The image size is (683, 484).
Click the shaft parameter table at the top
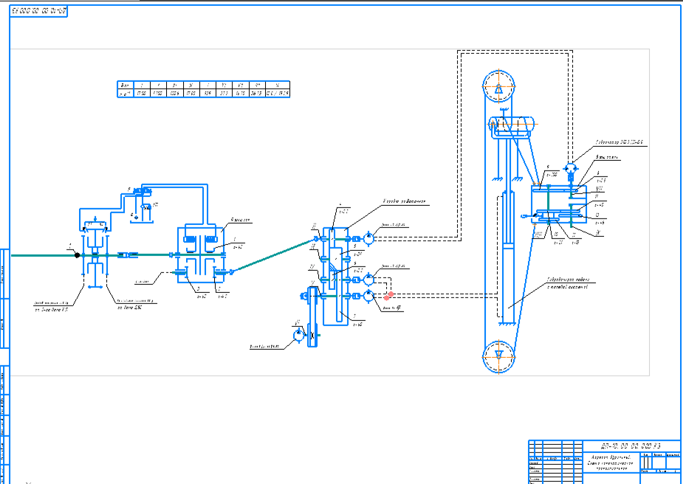pyautogui.click(x=204, y=89)
